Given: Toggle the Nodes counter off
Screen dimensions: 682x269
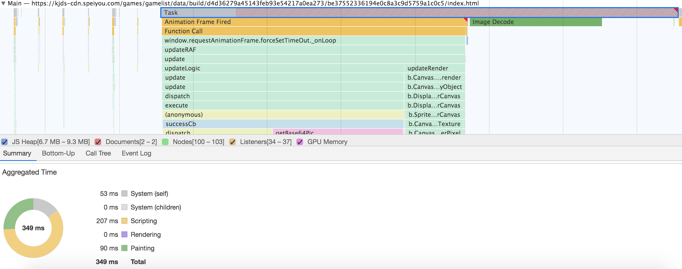Looking at the screenshot, I should [164, 142].
